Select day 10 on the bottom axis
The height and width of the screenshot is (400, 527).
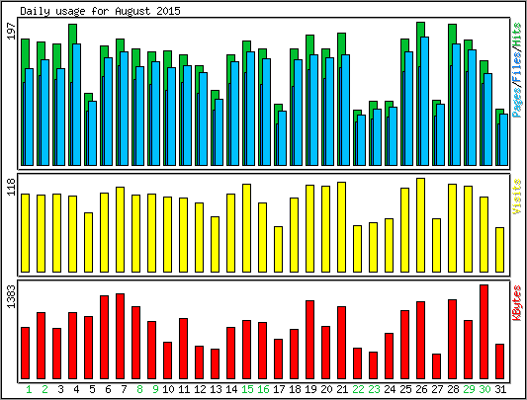[168, 389]
